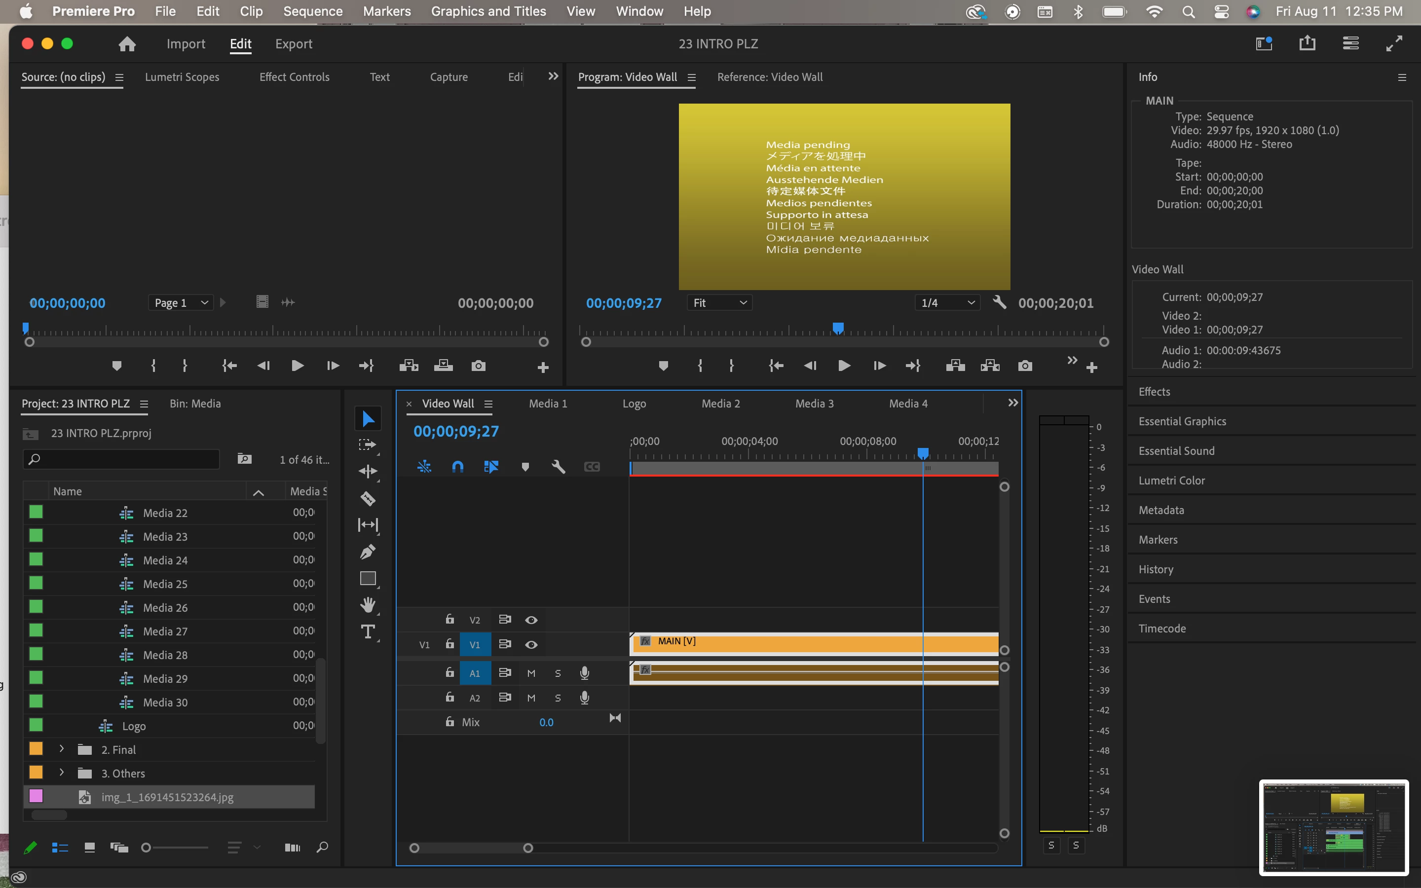Viewport: 1421px width, 888px height.
Task: Open the Sequence menu
Action: point(312,11)
